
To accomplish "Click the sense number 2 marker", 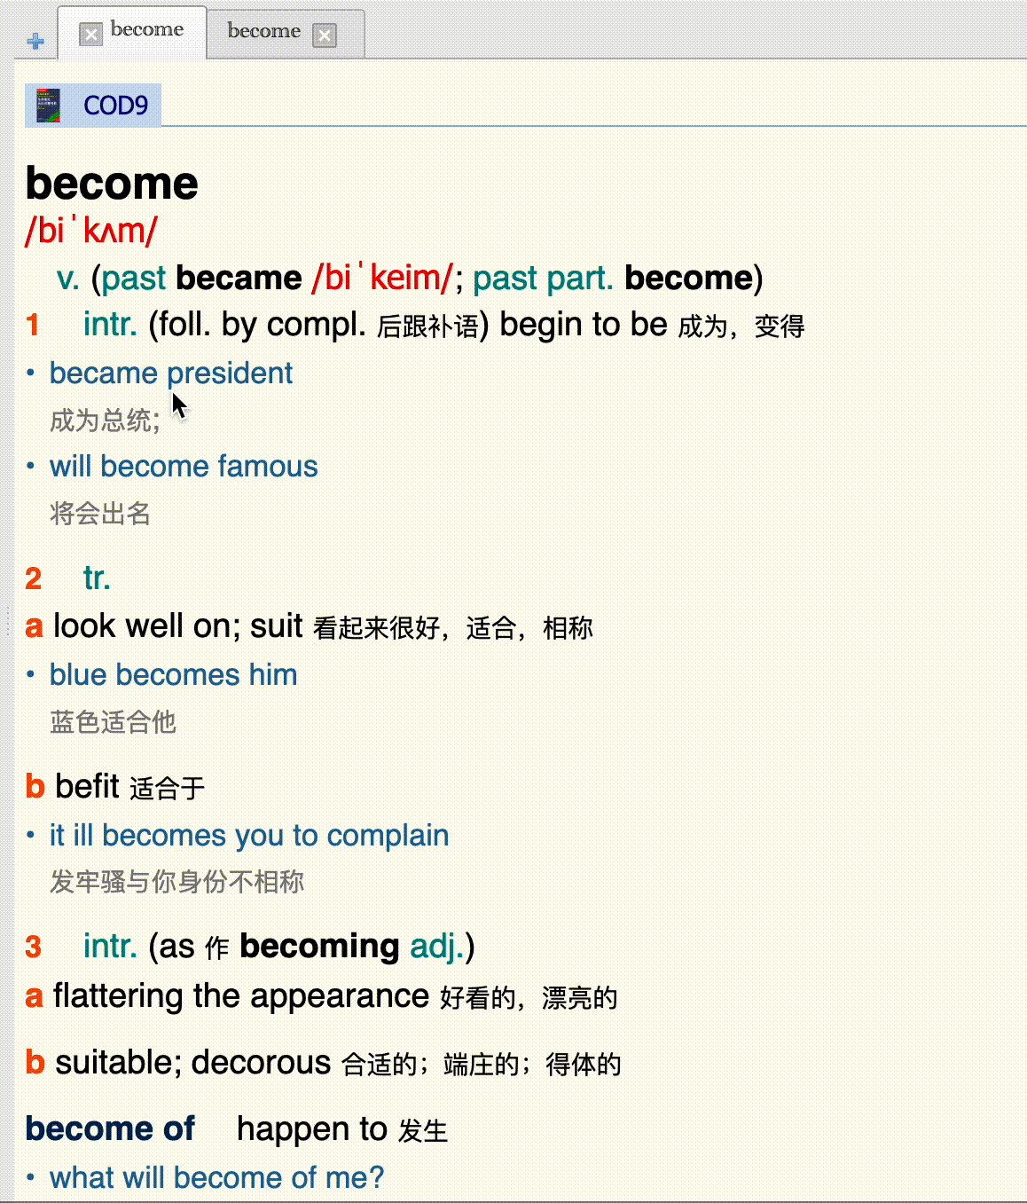I will pyautogui.click(x=34, y=578).
